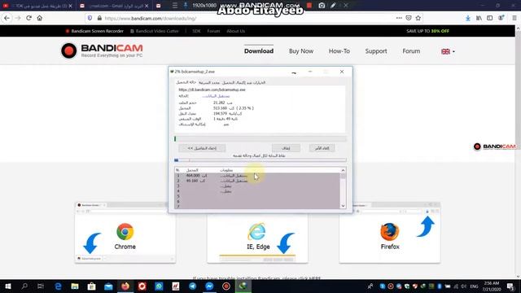Close the Gmail browser tab
Image resolution: width=521 pixels, height=293 pixels.
(x=147, y=6)
